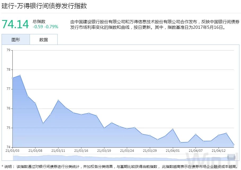Click the final data point at chart's right end
Viewport: 241px width, 170px height.
(234, 144)
